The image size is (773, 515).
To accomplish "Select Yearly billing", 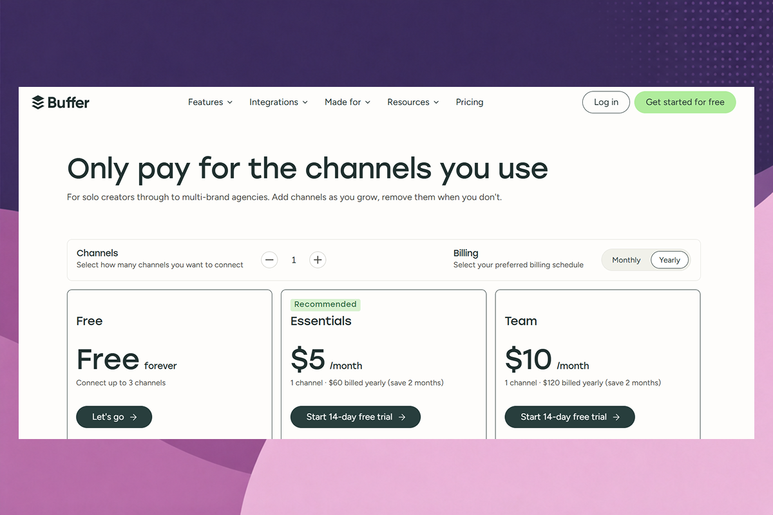I will [x=669, y=260].
